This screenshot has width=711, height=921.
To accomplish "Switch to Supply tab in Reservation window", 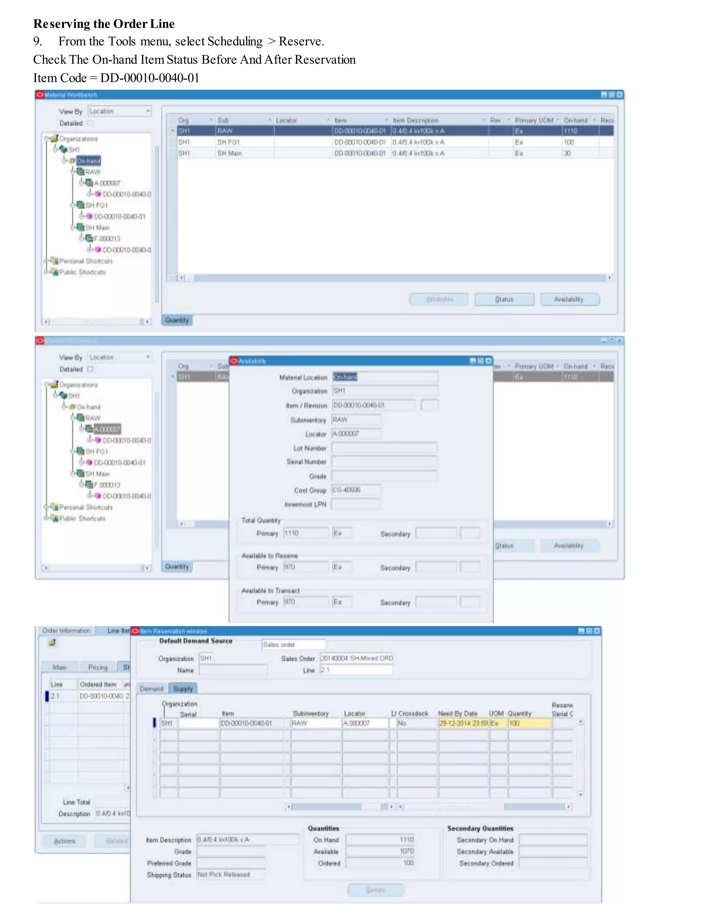I will pyautogui.click(x=183, y=688).
